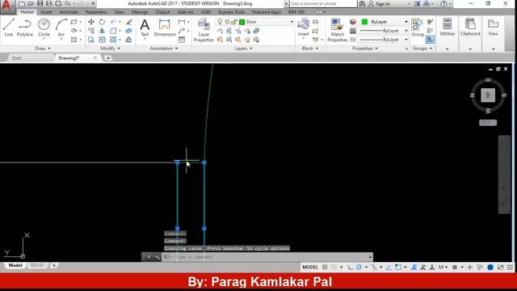Switch to the Annotate ribbon tab
This screenshot has height=291, width=517.
pyautogui.click(x=69, y=12)
